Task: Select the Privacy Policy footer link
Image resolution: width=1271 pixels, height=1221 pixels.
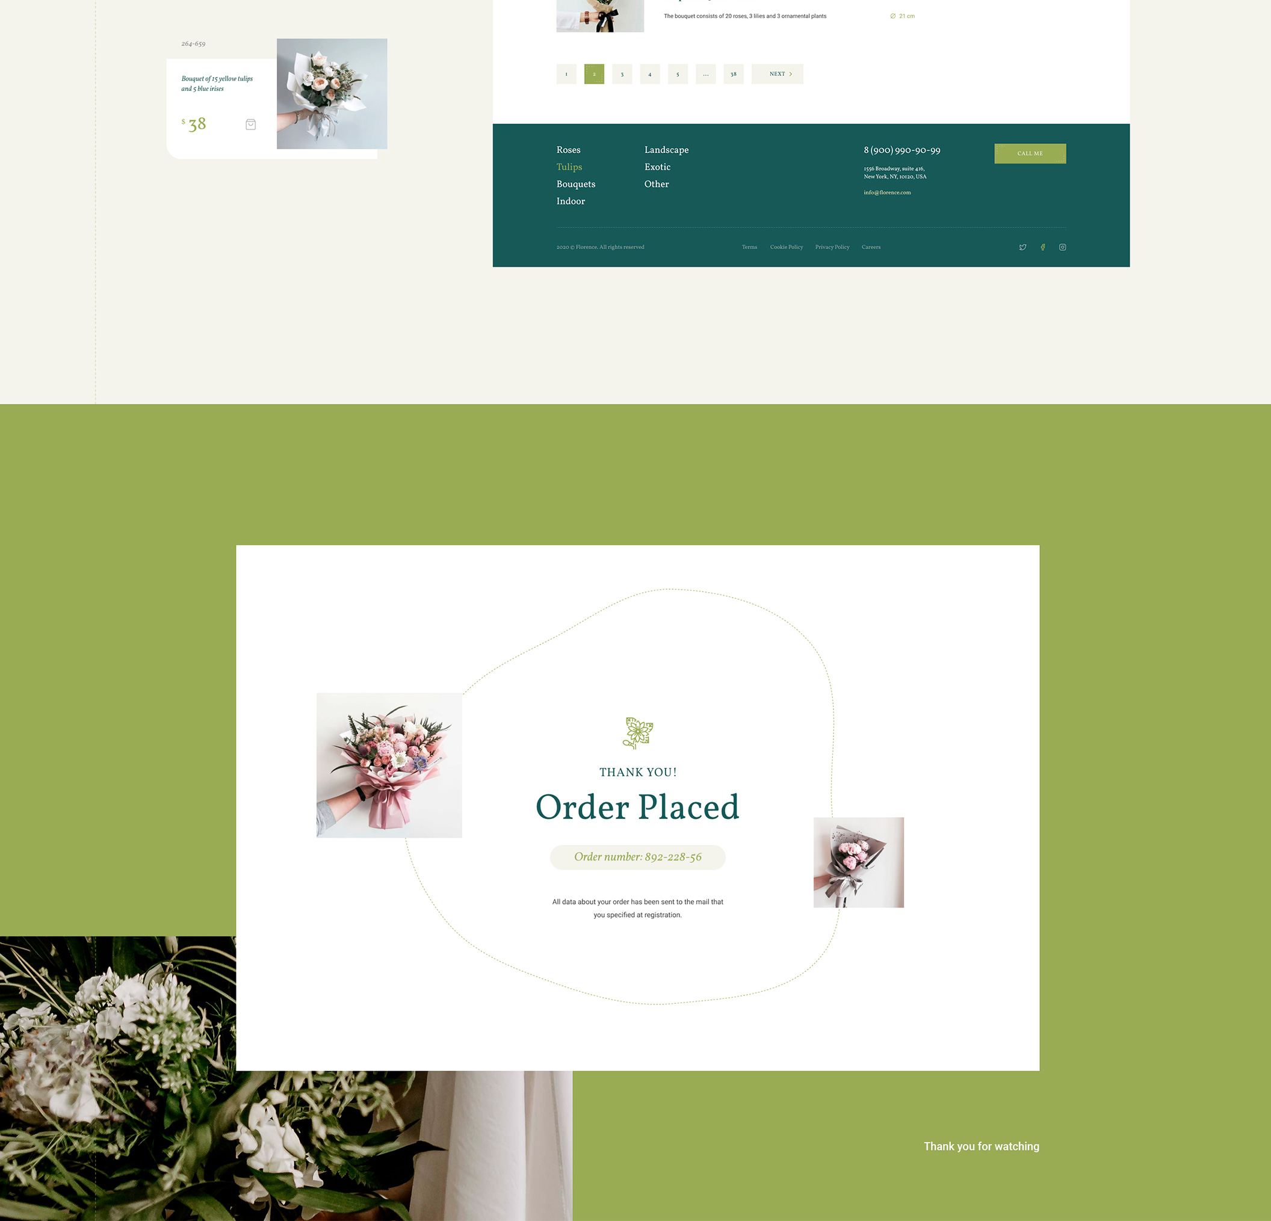Action: click(x=830, y=246)
